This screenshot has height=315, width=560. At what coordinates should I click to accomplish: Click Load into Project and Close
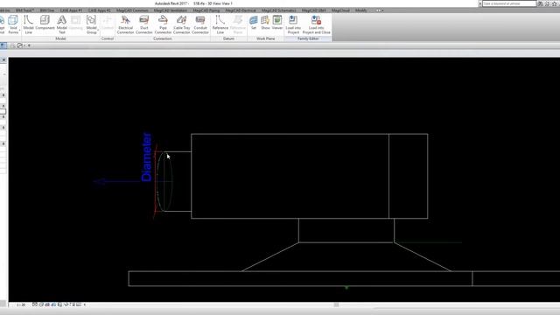tap(316, 24)
